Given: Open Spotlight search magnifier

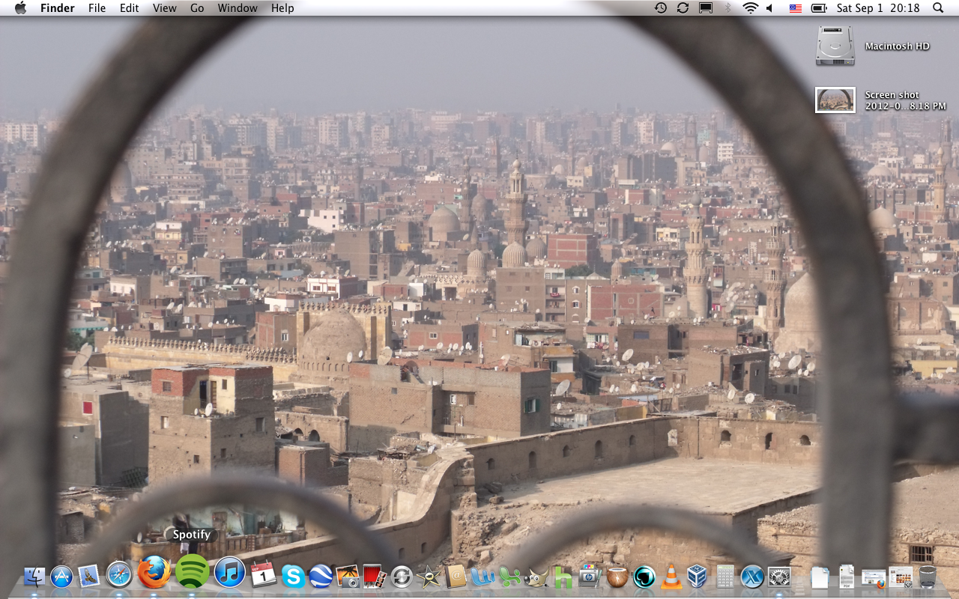Looking at the screenshot, I should [x=938, y=8].
